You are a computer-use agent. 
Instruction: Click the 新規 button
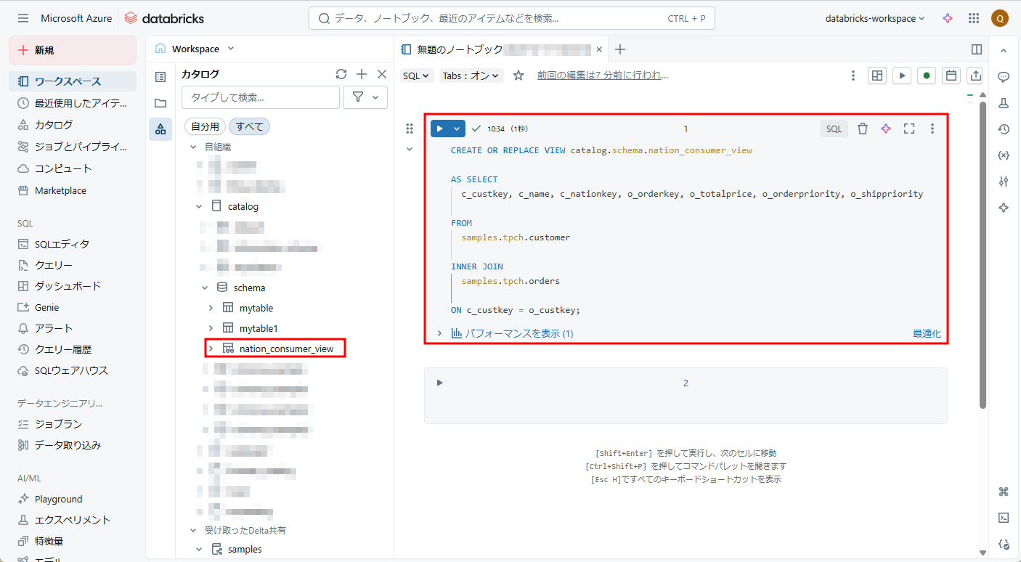73,50
